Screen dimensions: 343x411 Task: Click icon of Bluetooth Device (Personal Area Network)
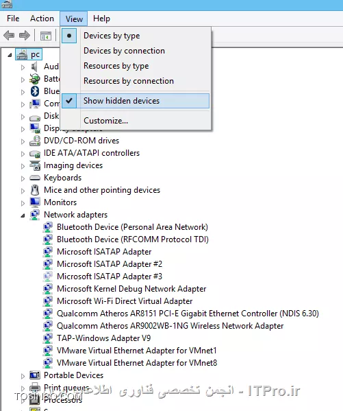coord(48,227)
